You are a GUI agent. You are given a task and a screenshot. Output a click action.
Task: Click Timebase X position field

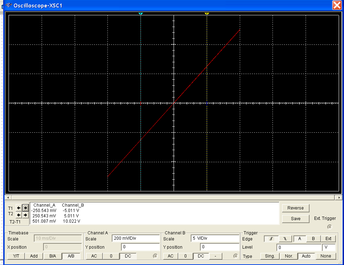(63, 247)
